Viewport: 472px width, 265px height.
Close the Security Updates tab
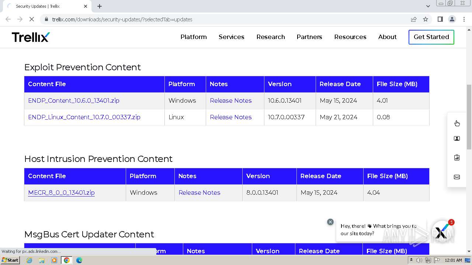[86, 6]
